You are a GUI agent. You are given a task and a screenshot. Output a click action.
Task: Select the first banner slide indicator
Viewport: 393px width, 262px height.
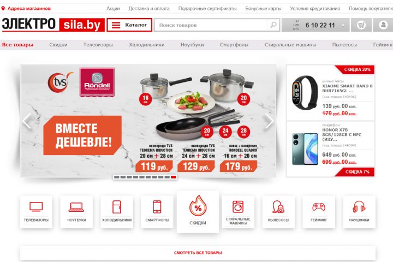pyautogui.click(x=116, y=177)
